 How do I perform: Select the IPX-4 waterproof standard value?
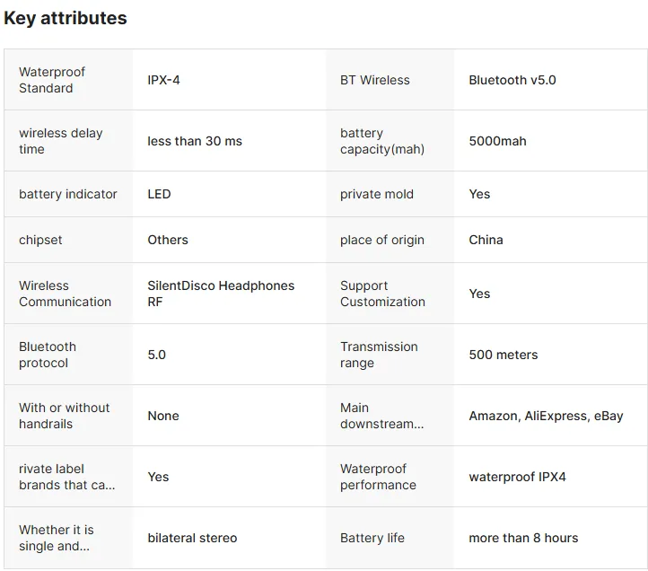(x=164, y=80)
